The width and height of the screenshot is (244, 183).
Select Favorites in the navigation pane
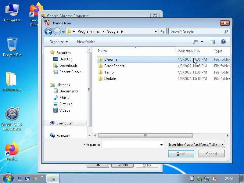63,53
